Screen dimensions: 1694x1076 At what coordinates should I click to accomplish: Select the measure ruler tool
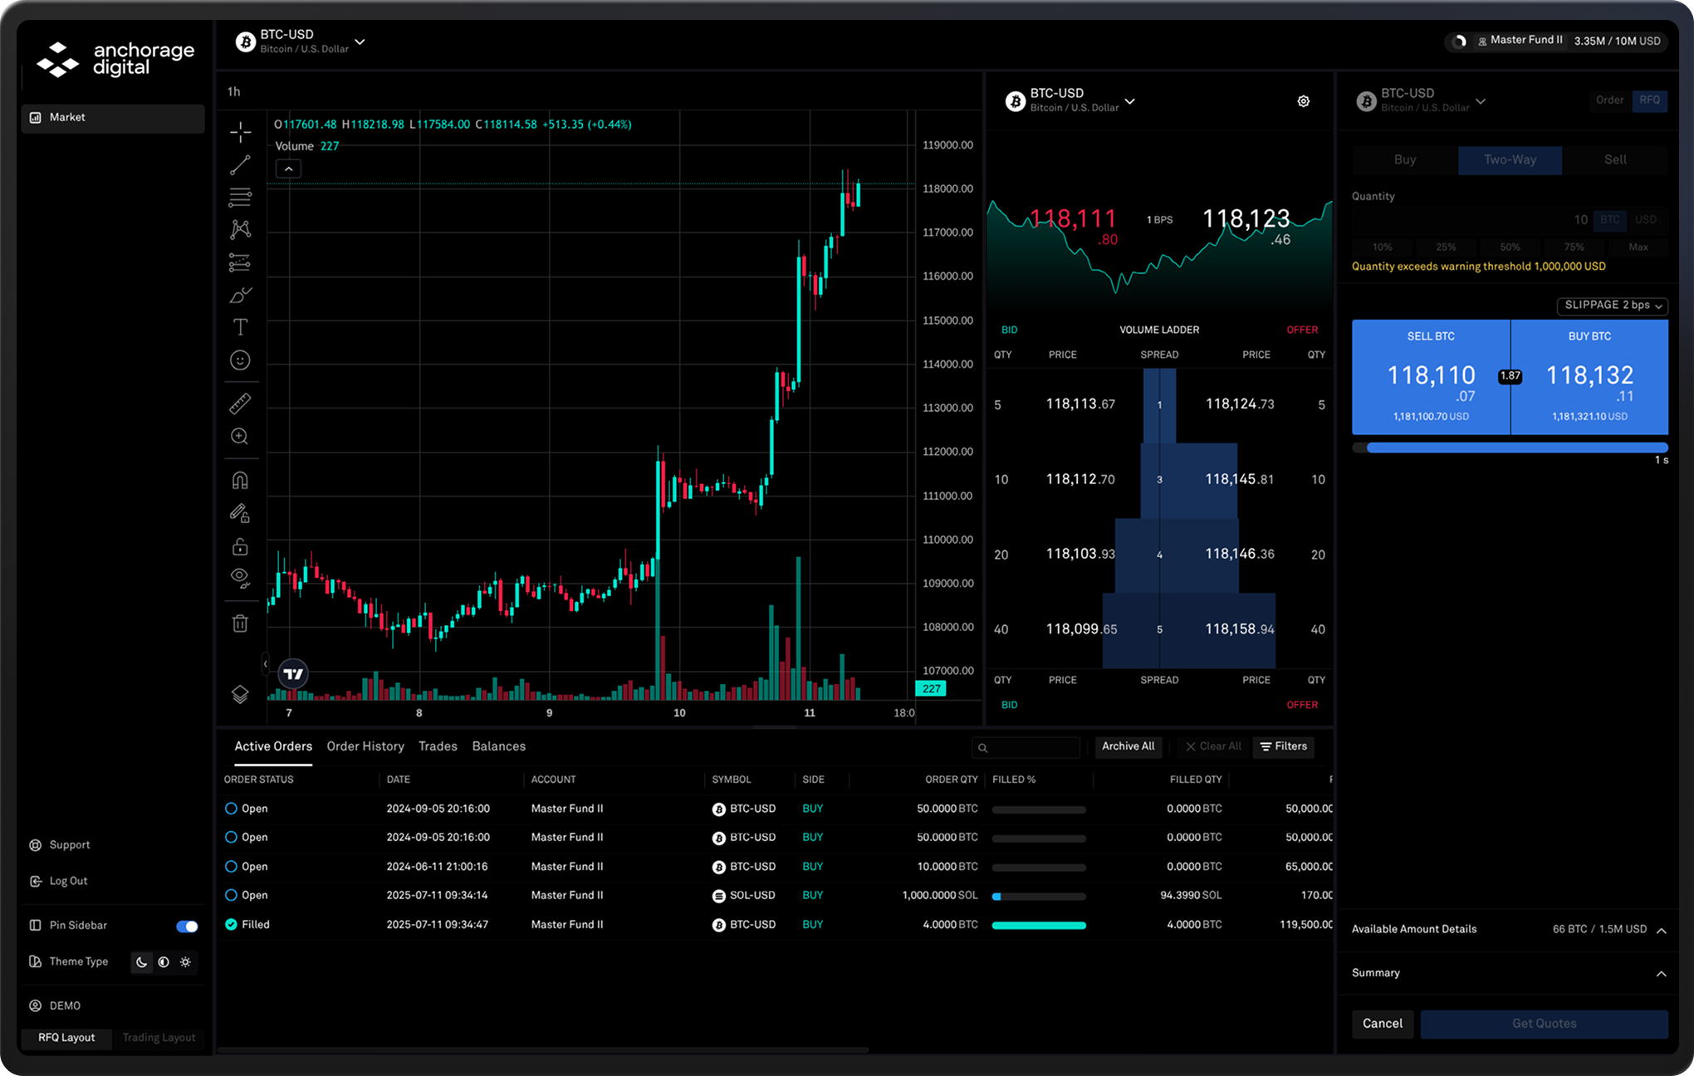coord(240,403)
